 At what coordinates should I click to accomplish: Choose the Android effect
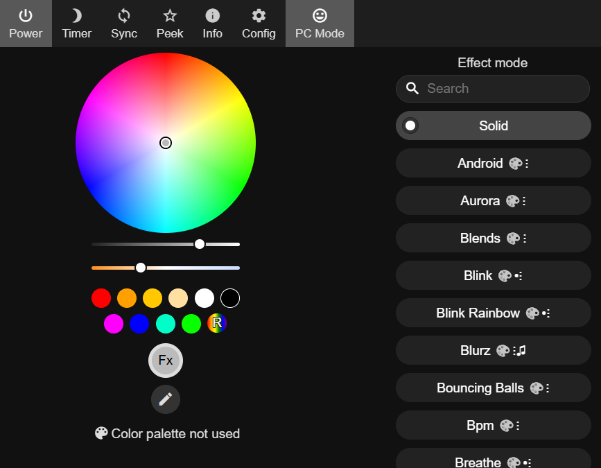(493, 164)
